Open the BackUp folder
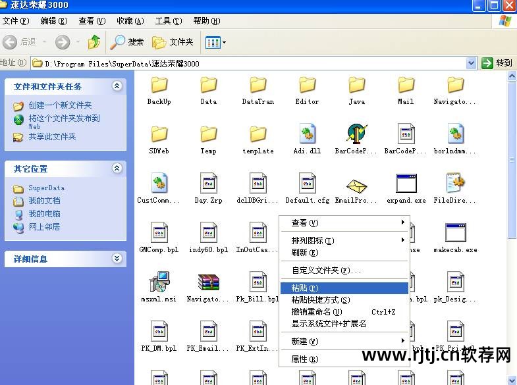Screen dimensions: 517x385 click(x=159, y=86)
